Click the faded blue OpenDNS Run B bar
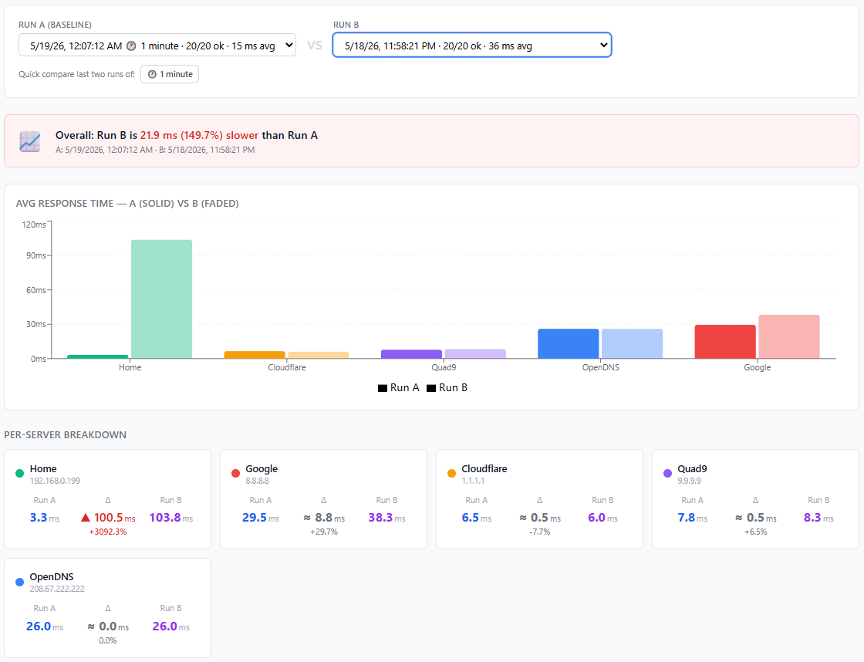The height and width of the screenshot is (662, 864). click(x=632, y=344)
